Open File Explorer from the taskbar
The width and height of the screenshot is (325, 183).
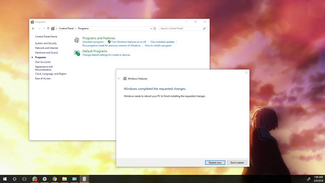click(65, 179)
